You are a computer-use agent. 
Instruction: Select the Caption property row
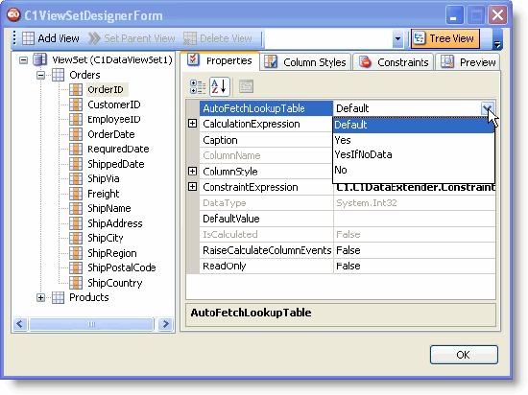(266, 140)
